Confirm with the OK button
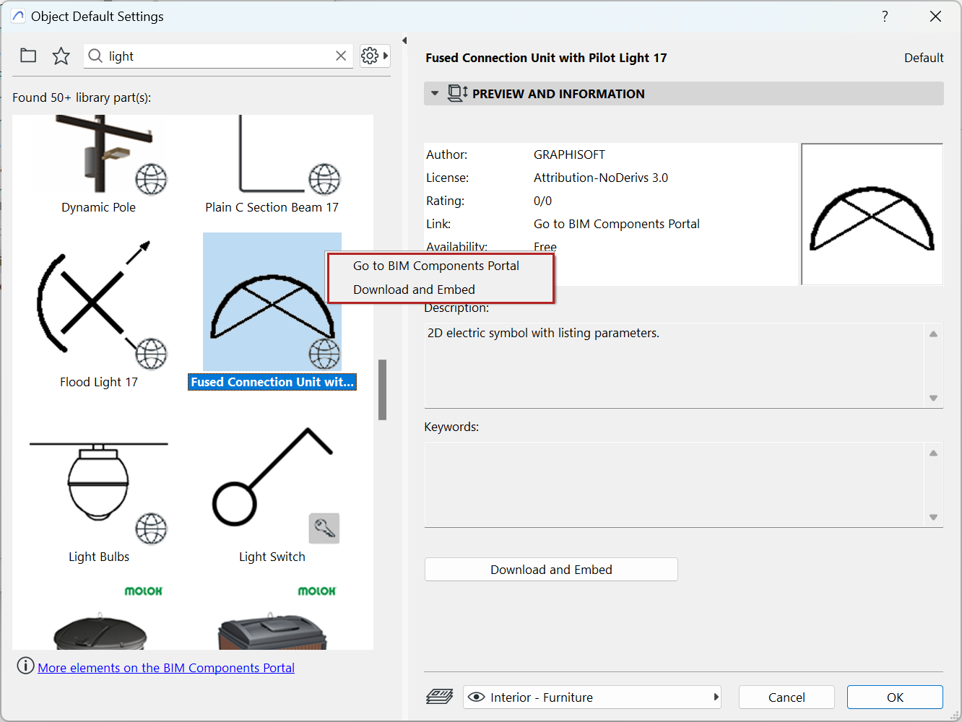The image size is (962, 722). 895,697
